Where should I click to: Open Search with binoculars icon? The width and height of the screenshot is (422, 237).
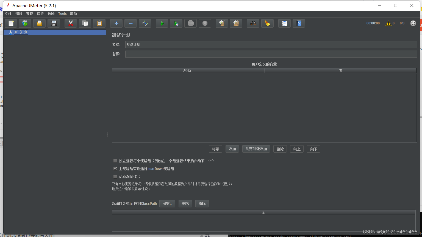[253, 23]
